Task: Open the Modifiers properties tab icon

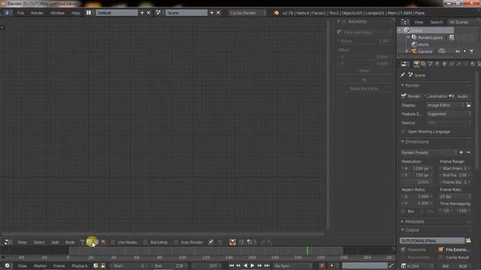Action: point(458,64)
